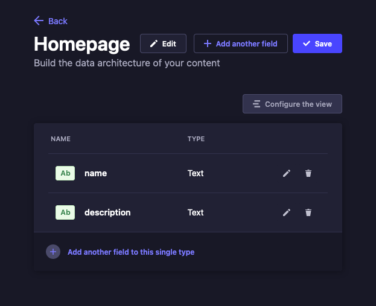Click the list icon in Configure the view
The image size is (376, 306).
pos(257,104)
